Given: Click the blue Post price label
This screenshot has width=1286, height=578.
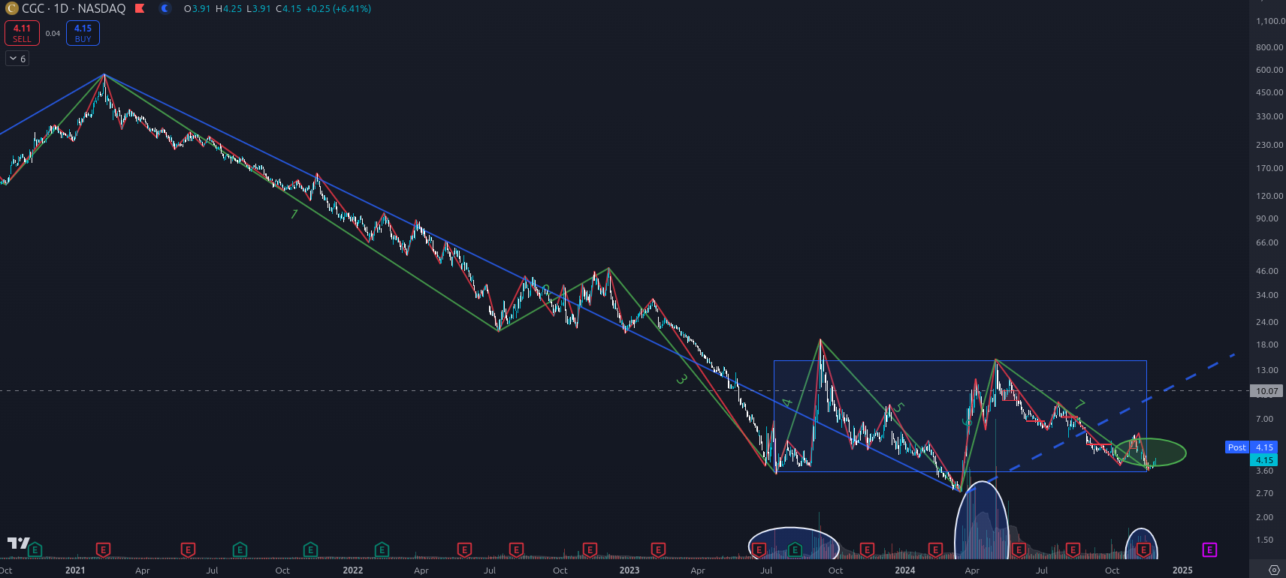Looking at the screenshot, I should (1236, 447).
